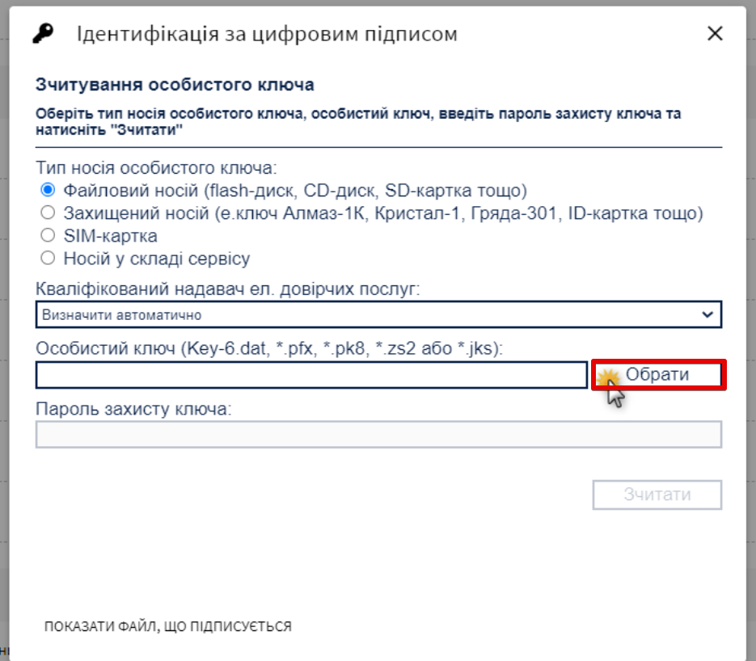Focus the Особистий ключ file path field
The image size is (756, 661).
point(311,375)
